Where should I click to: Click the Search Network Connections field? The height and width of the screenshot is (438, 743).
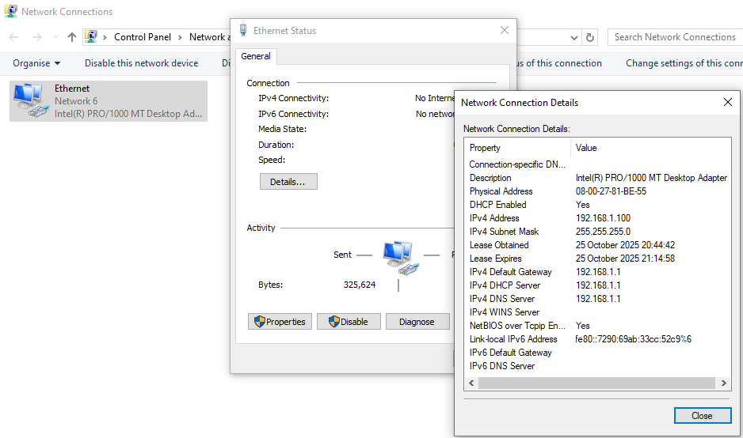(674, 37)
